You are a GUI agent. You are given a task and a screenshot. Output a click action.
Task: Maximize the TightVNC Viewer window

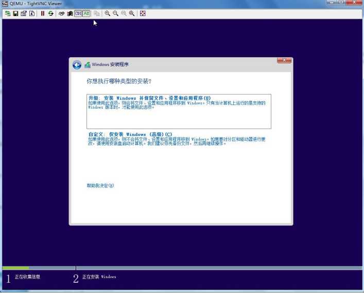(341, 3)
